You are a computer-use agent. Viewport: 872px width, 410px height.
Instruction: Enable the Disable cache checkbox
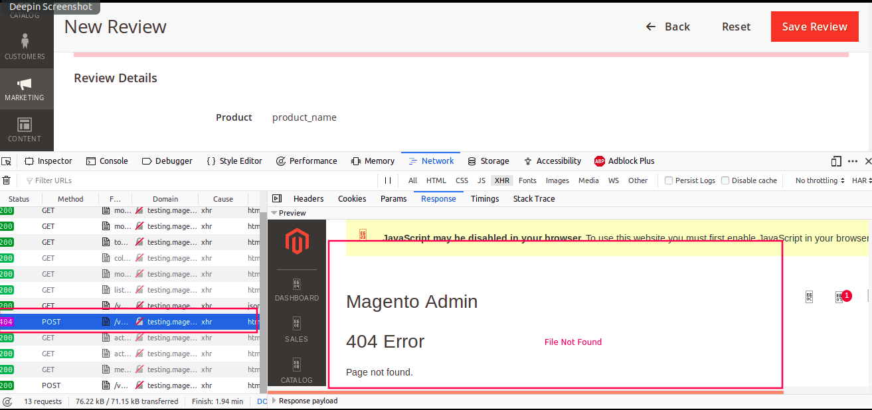tap(725, 180)
